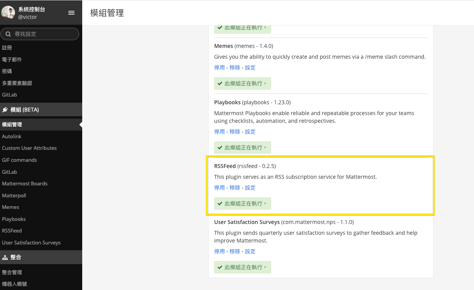The height and width of the screenshot is (290, 474).
Task: Click the @victor username in sidebar header
Action: 28,17
